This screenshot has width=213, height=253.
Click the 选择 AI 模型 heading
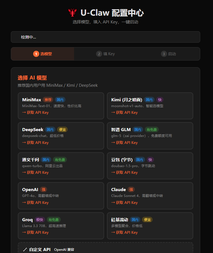coord(32,78)
